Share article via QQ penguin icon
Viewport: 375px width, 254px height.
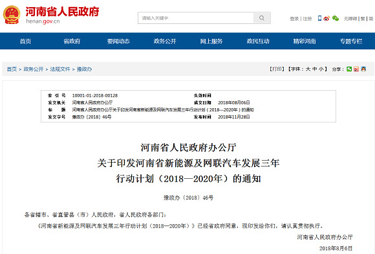pyautogui.click(x=363, y=69)
